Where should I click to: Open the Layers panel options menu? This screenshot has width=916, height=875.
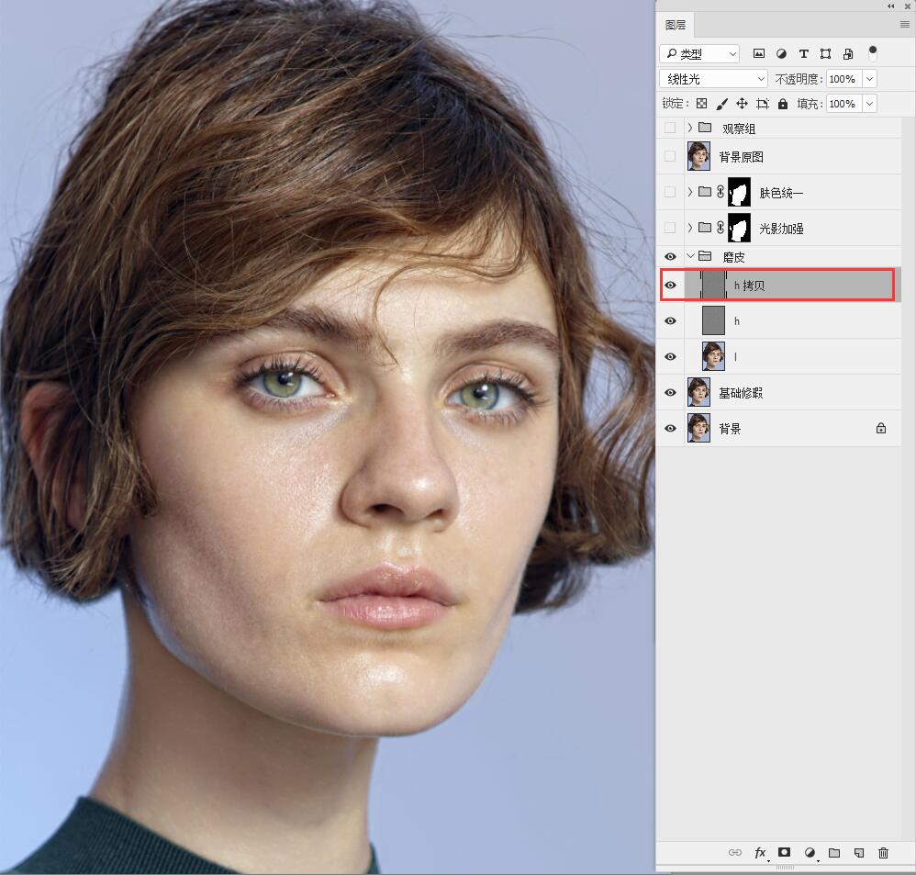905,25
